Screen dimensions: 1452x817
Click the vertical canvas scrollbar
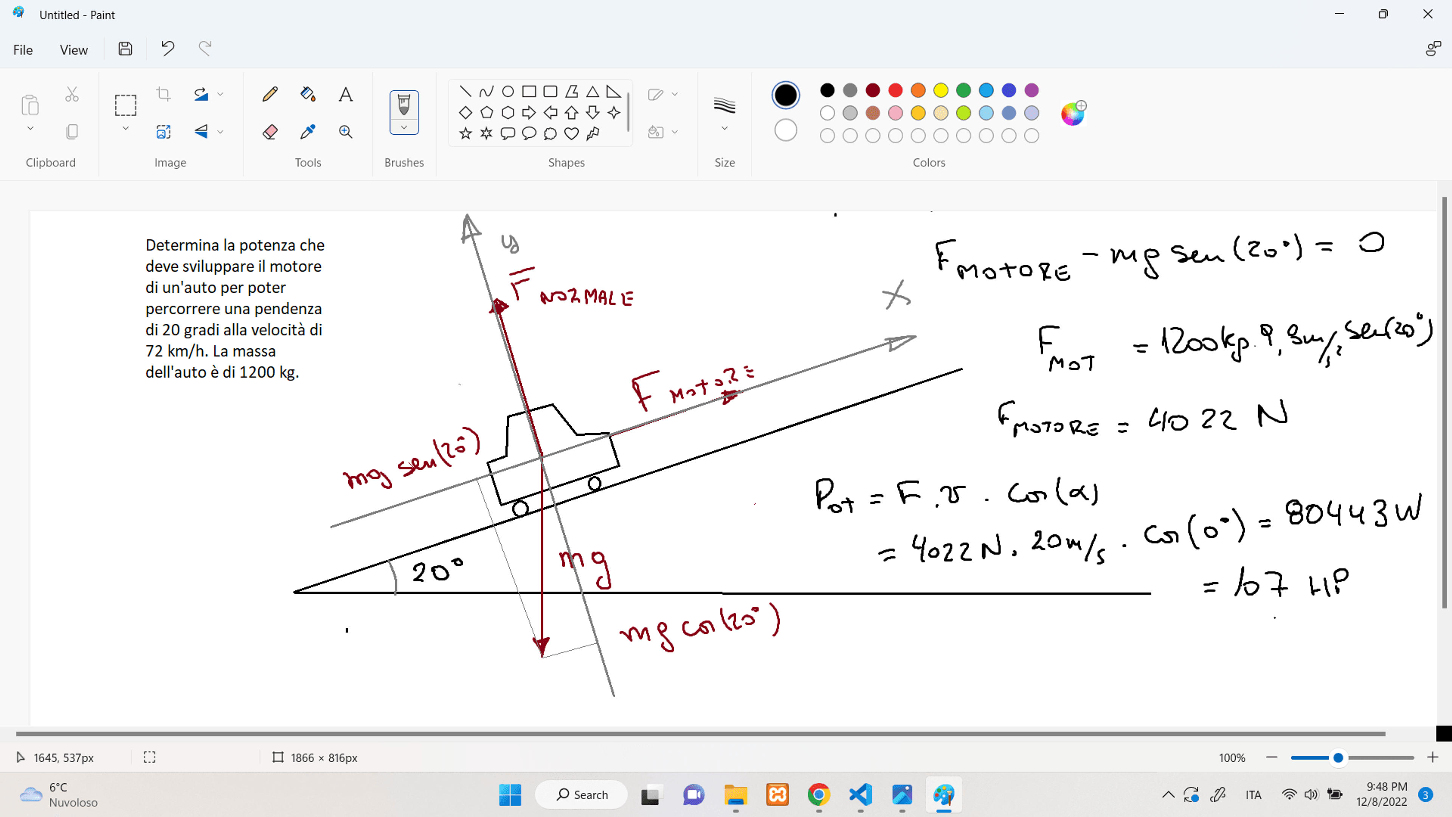(1444, 402)
